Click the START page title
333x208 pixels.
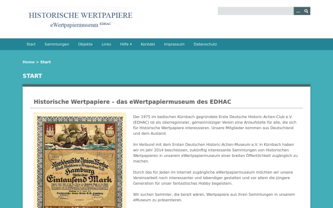[x=32, y=76]
